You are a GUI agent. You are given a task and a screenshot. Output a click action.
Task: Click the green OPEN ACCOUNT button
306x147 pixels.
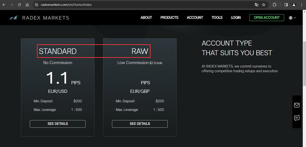tap(267, 18)
